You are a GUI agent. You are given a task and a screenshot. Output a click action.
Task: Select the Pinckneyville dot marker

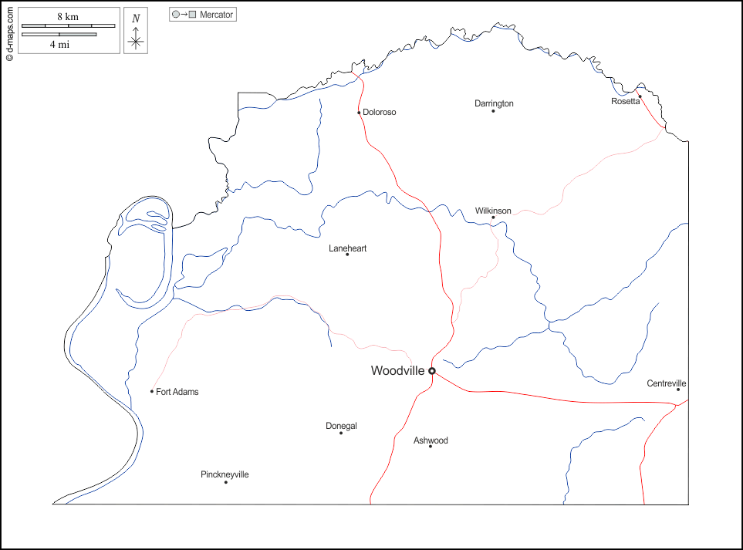[x=226, y=483]
